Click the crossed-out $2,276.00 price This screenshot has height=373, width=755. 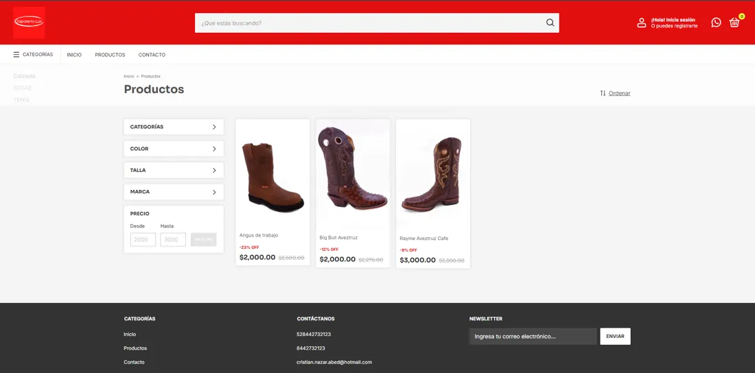pos(371,260)
